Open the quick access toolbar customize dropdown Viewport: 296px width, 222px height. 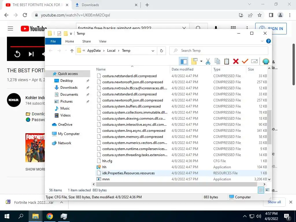click(71, 34)
